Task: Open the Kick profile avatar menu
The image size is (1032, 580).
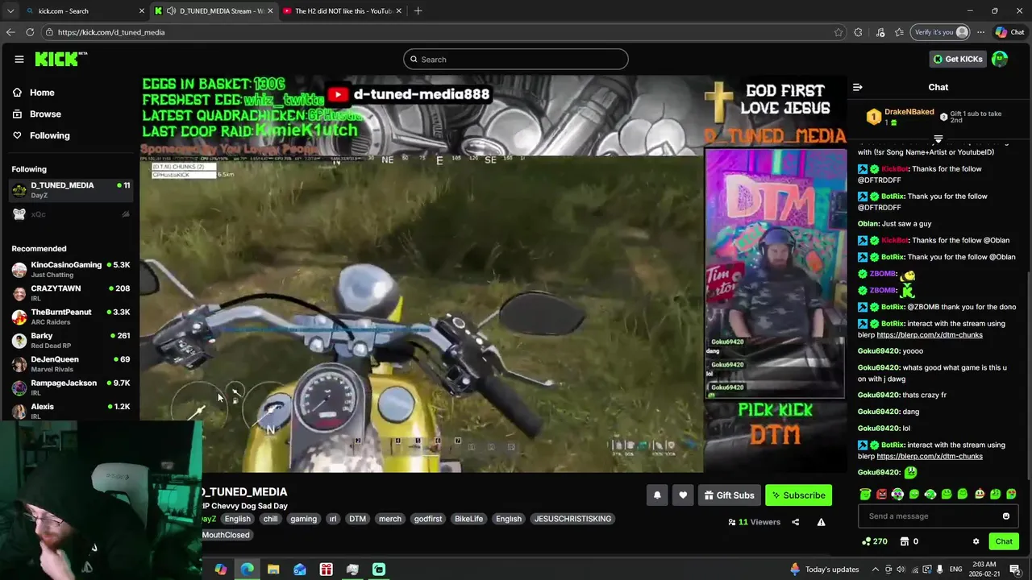Action: click(x=1000, y=59)
